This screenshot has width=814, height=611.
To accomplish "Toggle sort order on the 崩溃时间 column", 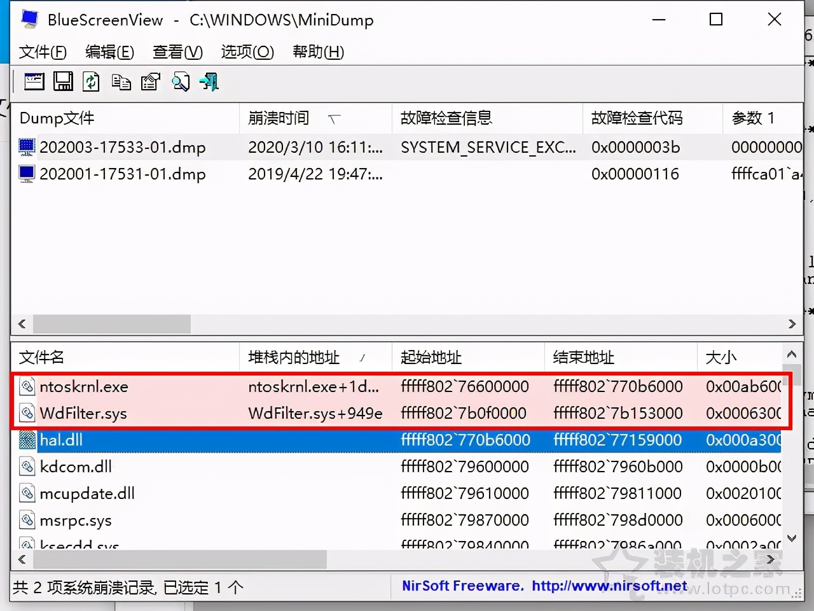I will pyautogui.click(x=279, y=118).
